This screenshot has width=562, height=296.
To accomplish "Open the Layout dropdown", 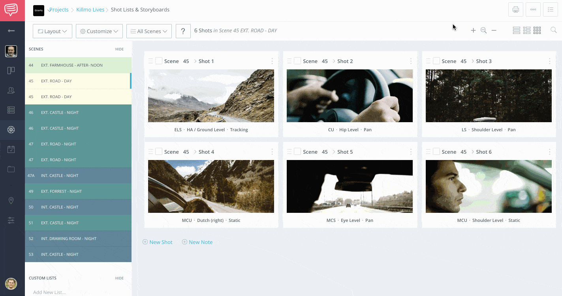I will 53,31.
